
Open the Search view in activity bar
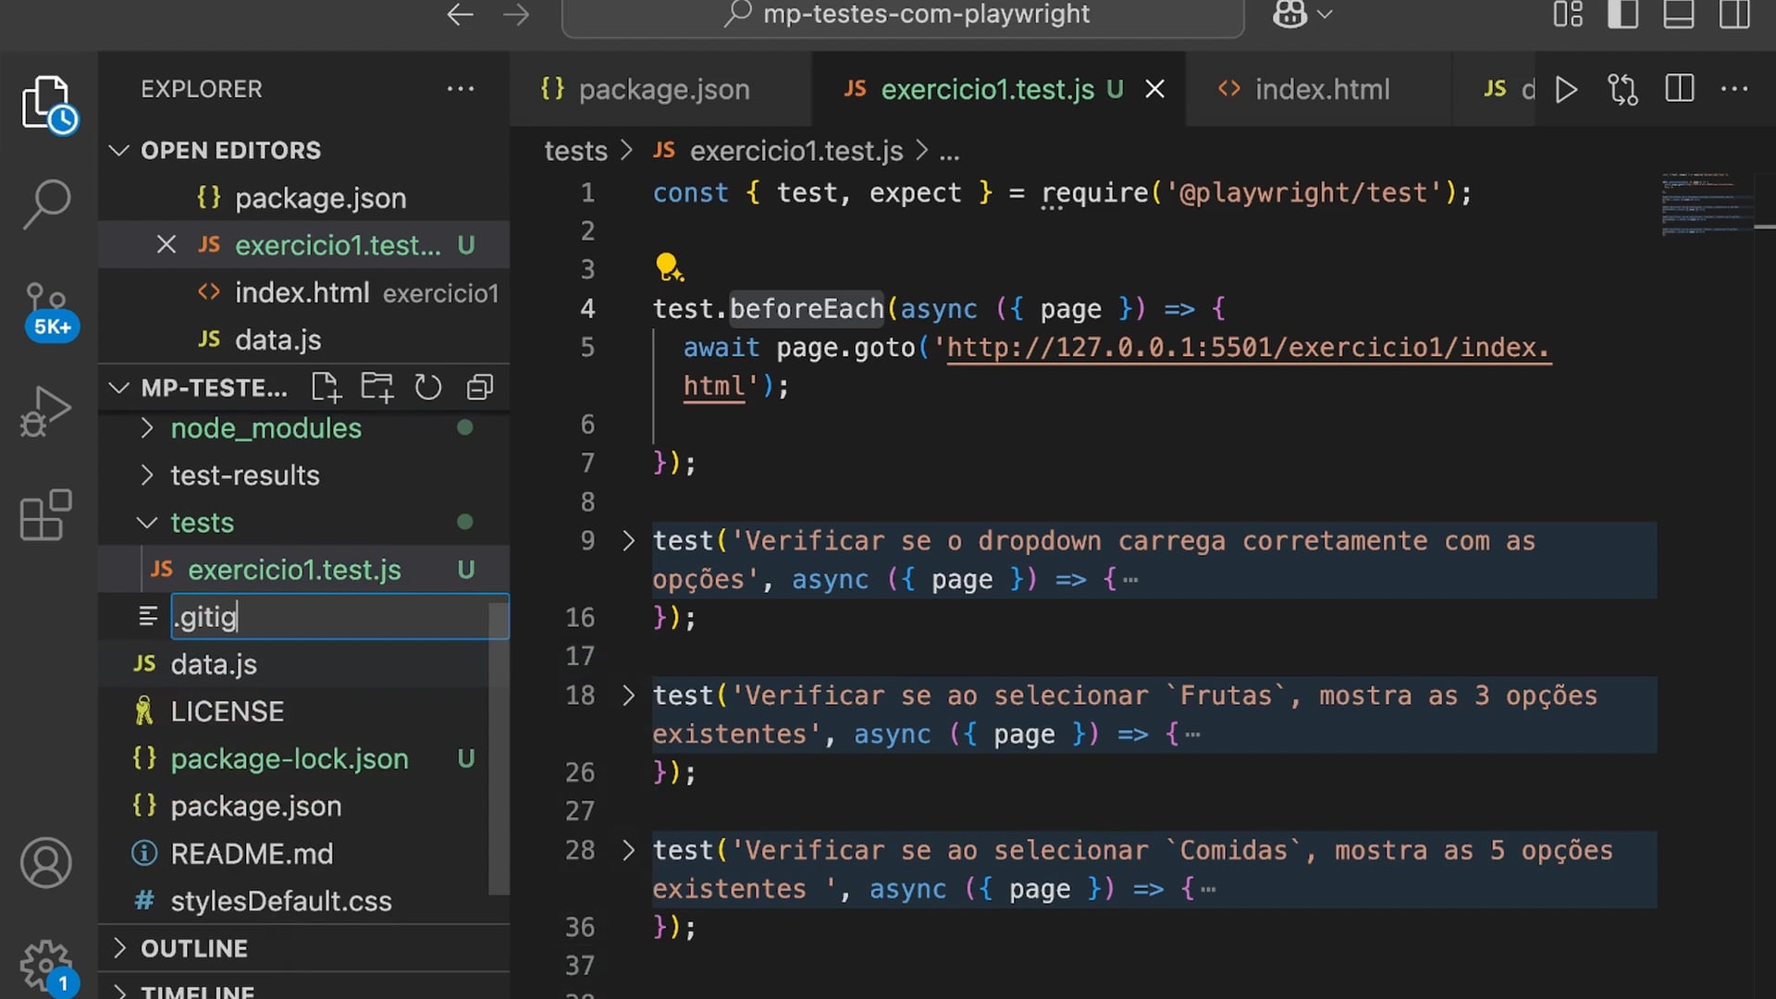[46, 203]
